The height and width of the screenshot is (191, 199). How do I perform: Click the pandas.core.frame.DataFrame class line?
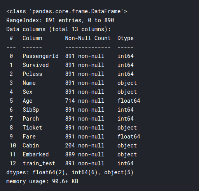[67, 11]
